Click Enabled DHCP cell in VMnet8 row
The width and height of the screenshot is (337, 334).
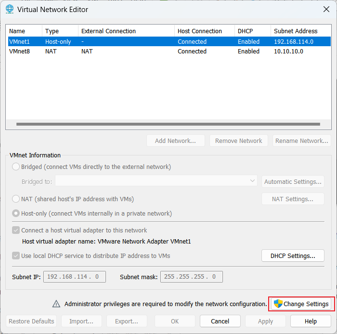(249, 51)
